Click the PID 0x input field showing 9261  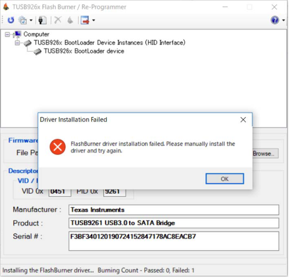pos(114,192)
